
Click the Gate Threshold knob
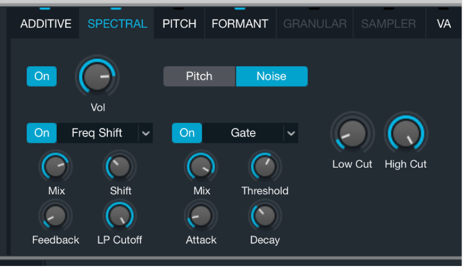tap(265, 167)
